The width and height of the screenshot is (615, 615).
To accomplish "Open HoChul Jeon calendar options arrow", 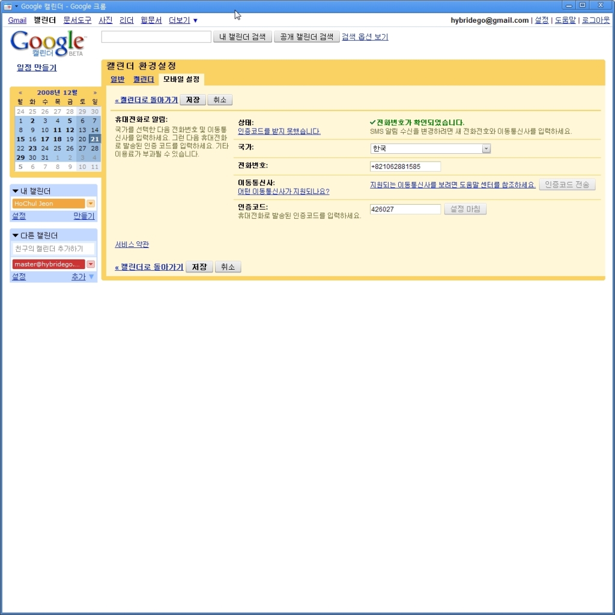I will pyautogui.click(x=91, y=203).
